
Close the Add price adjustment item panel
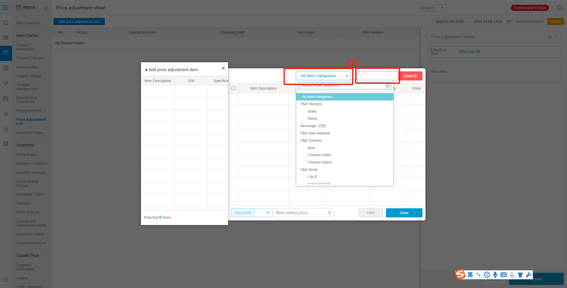223,68
